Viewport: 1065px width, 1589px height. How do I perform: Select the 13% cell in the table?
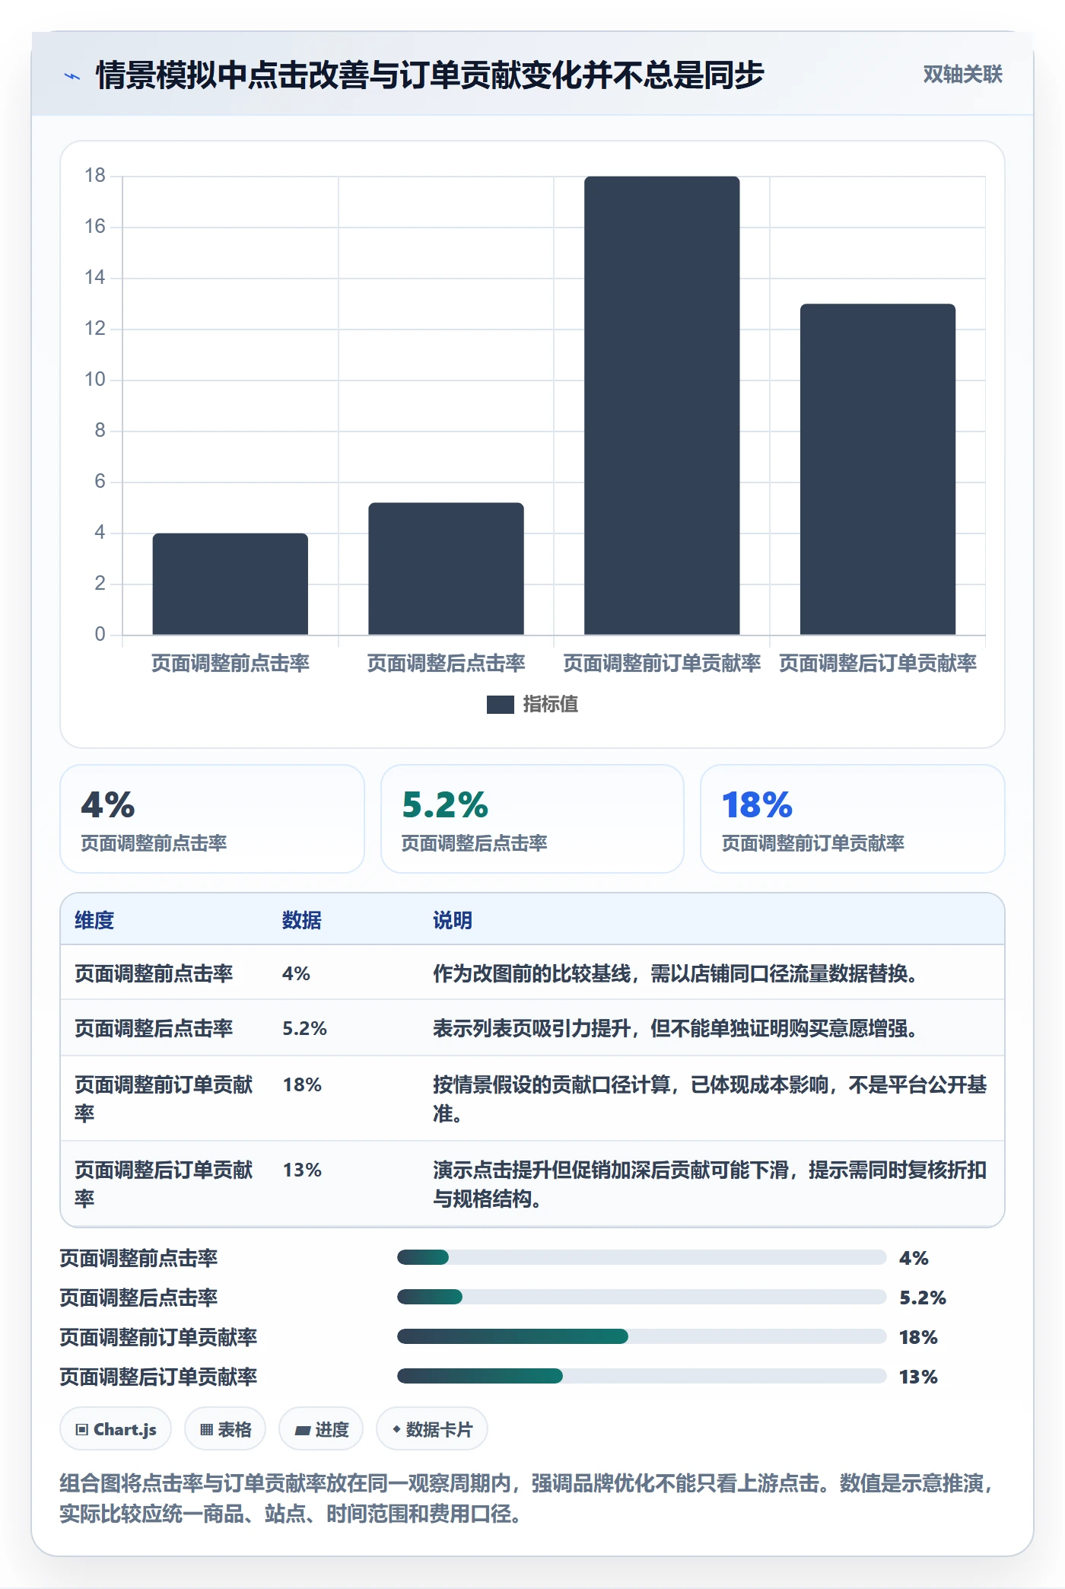coord(302,1170)
